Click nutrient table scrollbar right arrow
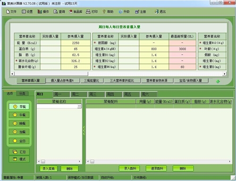Viewport: 236px width, 181px height. pyautogui.click(x=225, y=74)
